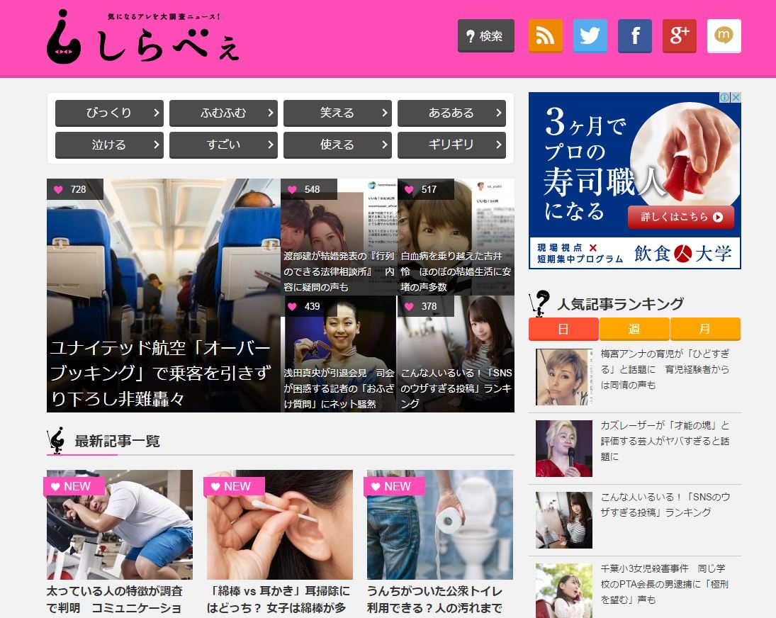Open the Twitter icon in header

(590, 35)
